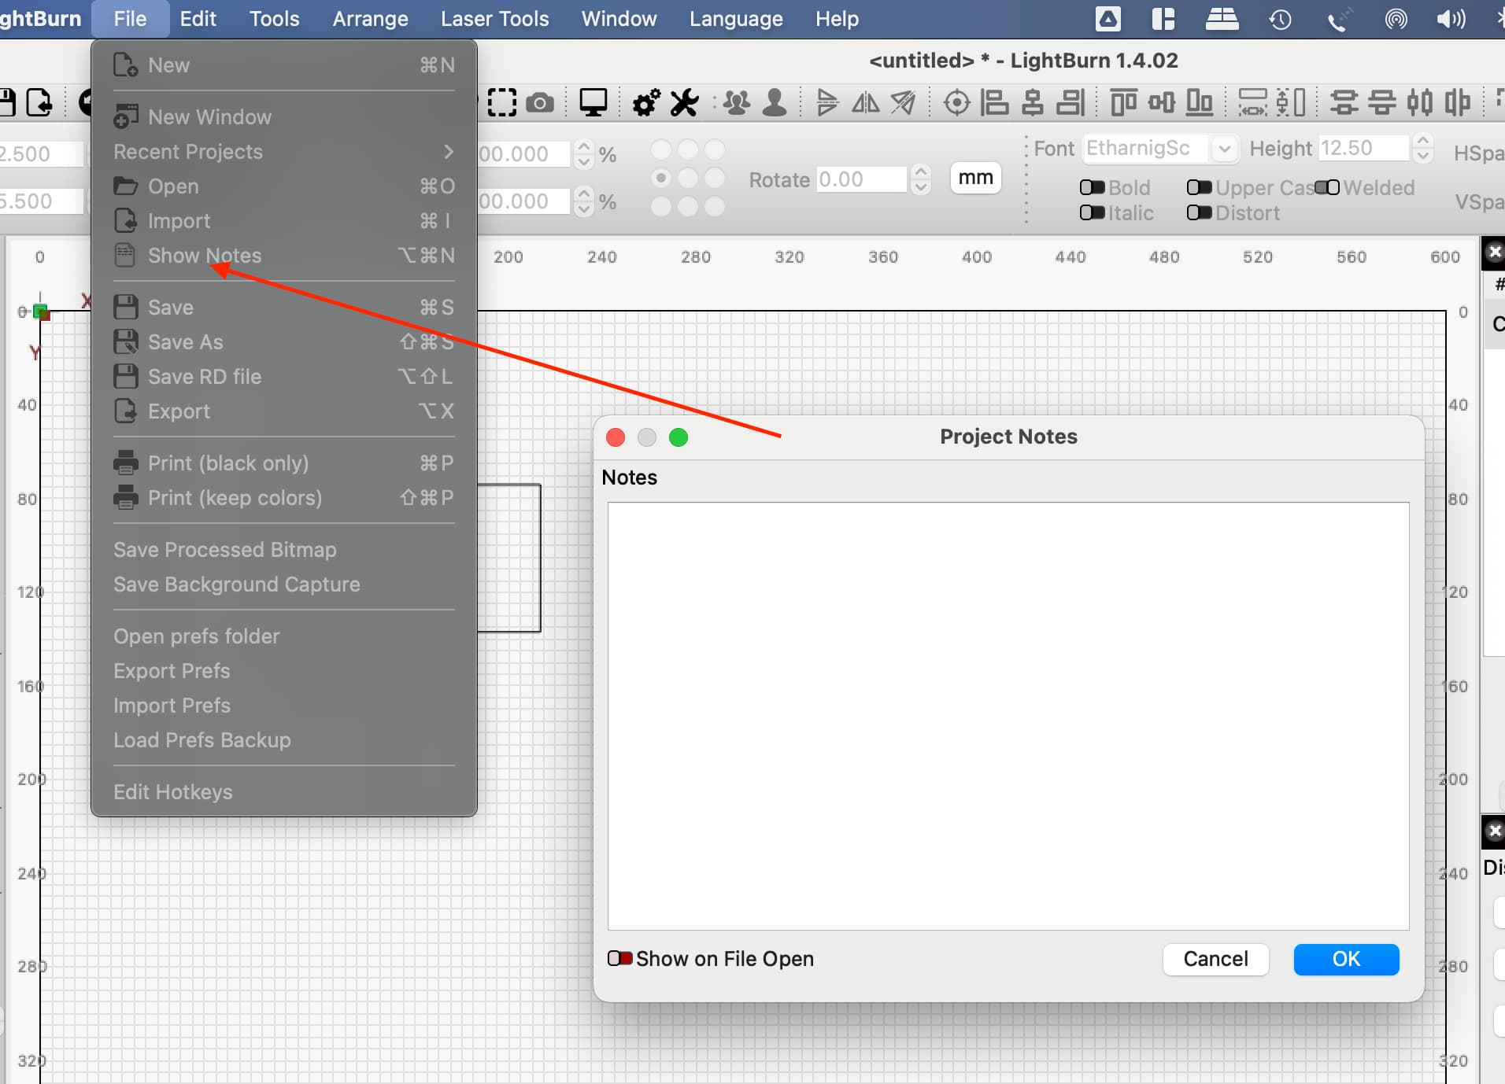1505x1084 pixels.
Task: Click the first distribute vertically stacked-bars icon
Action: coord(1344,103)
